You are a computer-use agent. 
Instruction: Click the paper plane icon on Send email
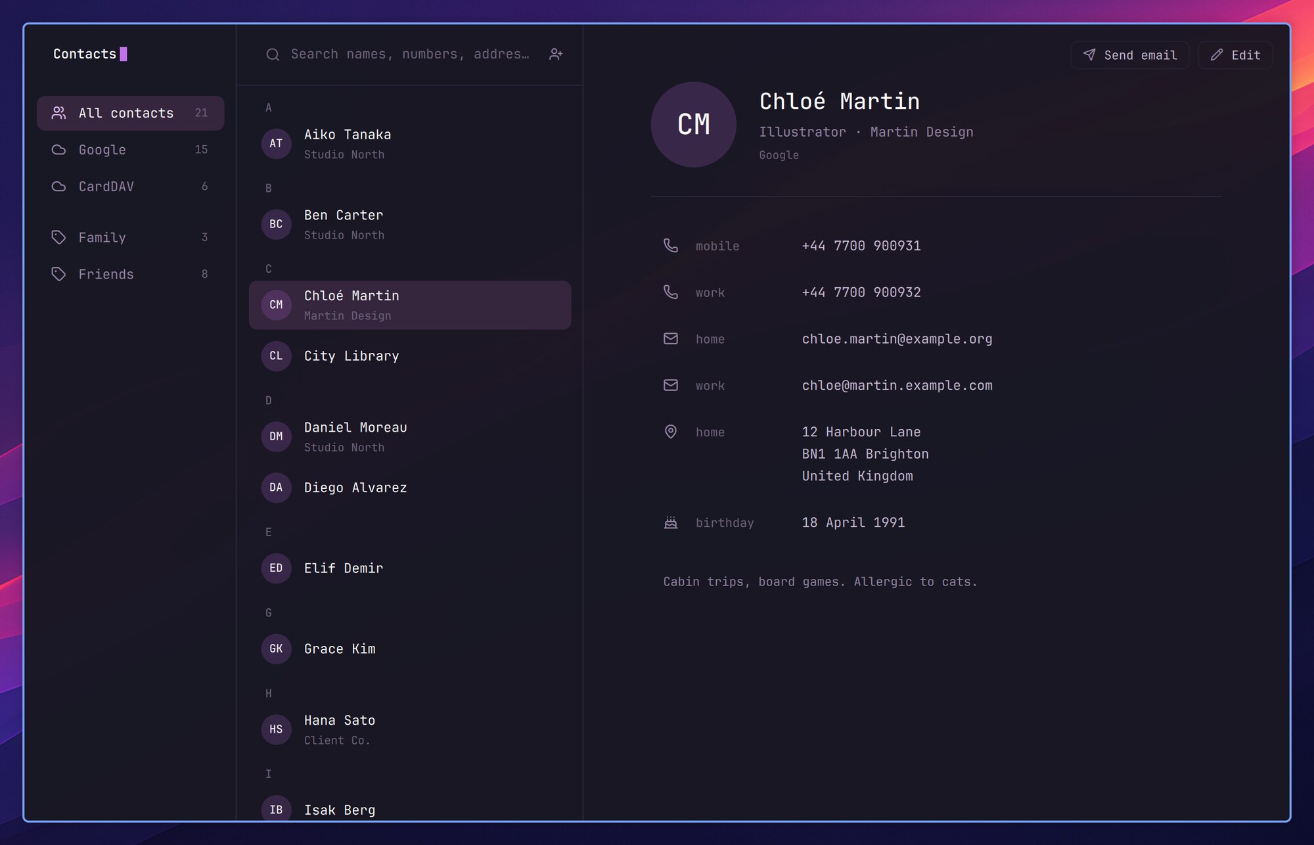pos(1089,55)
